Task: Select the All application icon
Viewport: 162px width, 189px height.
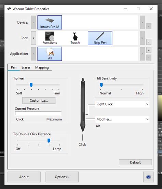Action: click(x=50, y=54)
